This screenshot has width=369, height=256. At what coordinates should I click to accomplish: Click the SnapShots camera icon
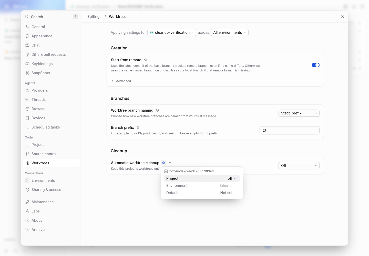click(27, 73)
